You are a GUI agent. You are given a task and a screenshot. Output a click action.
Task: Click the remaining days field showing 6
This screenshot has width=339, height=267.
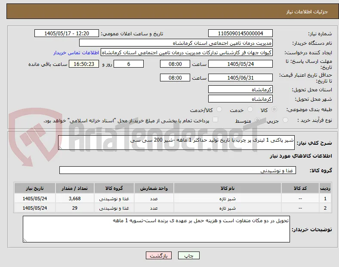129,64
